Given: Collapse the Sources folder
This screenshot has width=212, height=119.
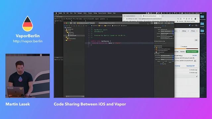Looking at the screenshot, I should [x=66, y=31].
